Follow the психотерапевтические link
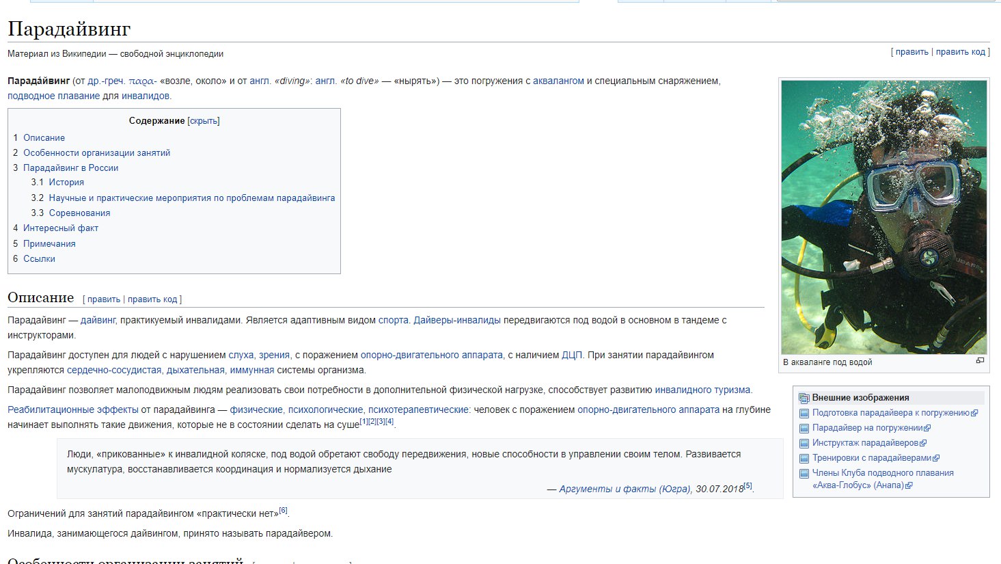This screenshot has height=564, width=1001. (418, 409)
